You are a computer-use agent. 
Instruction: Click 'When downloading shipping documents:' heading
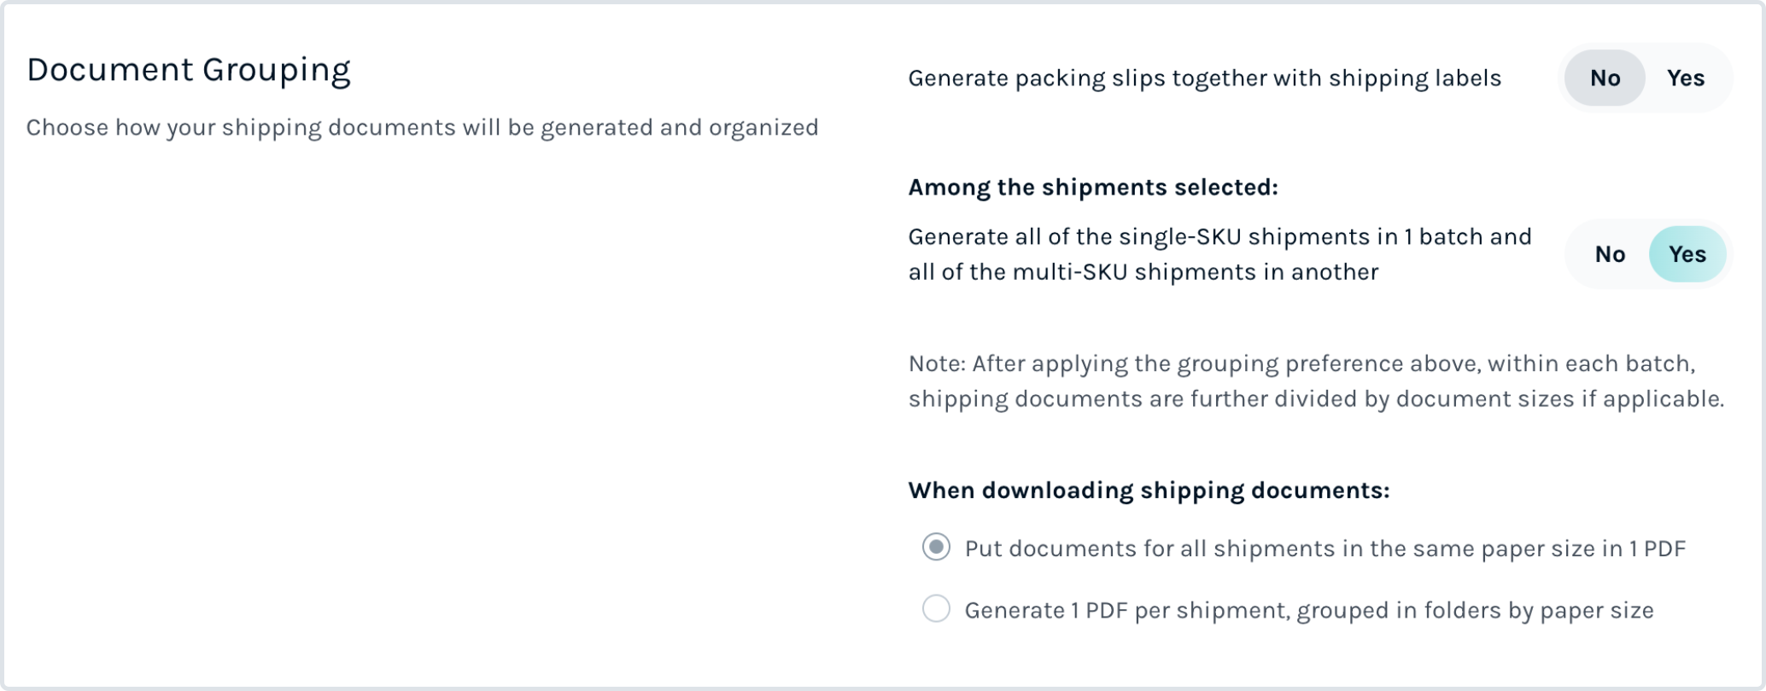click(1149, 491)
